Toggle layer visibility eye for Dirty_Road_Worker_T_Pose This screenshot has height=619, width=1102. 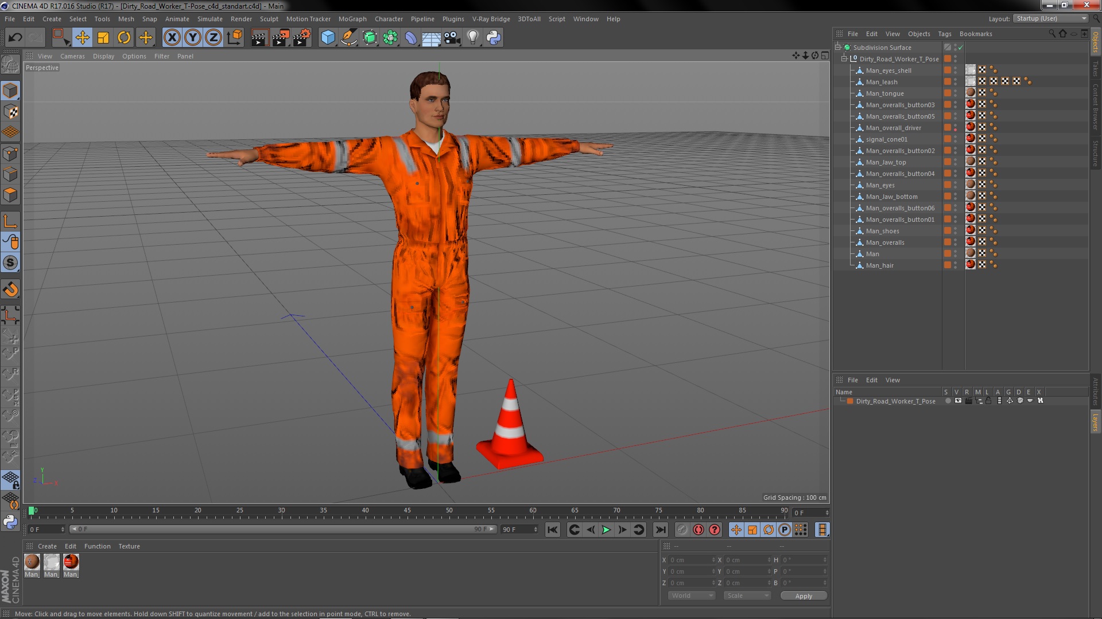958,401
